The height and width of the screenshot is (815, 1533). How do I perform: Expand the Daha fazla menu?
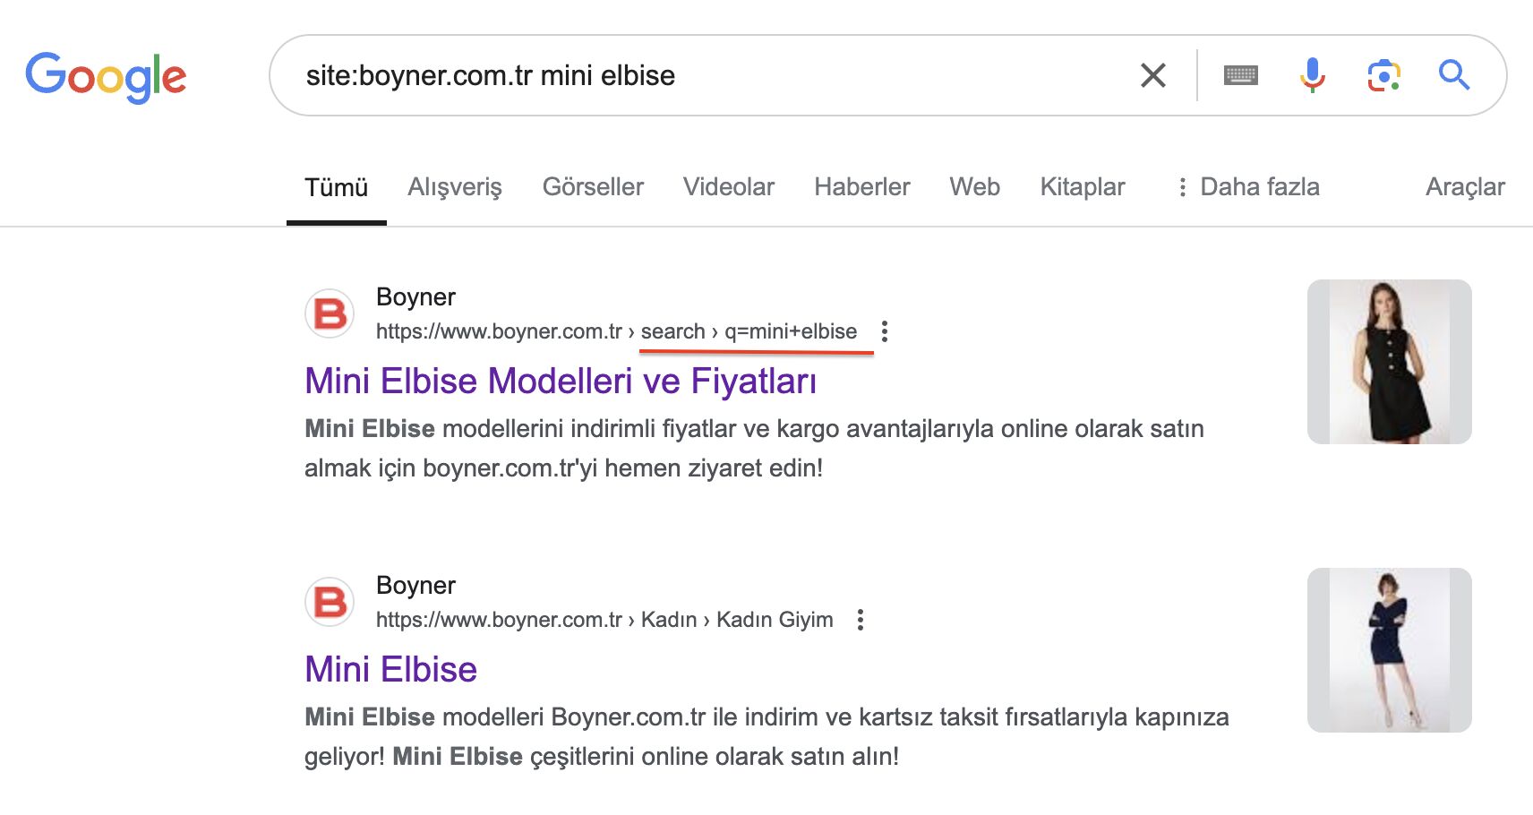tap(1248, 187)
